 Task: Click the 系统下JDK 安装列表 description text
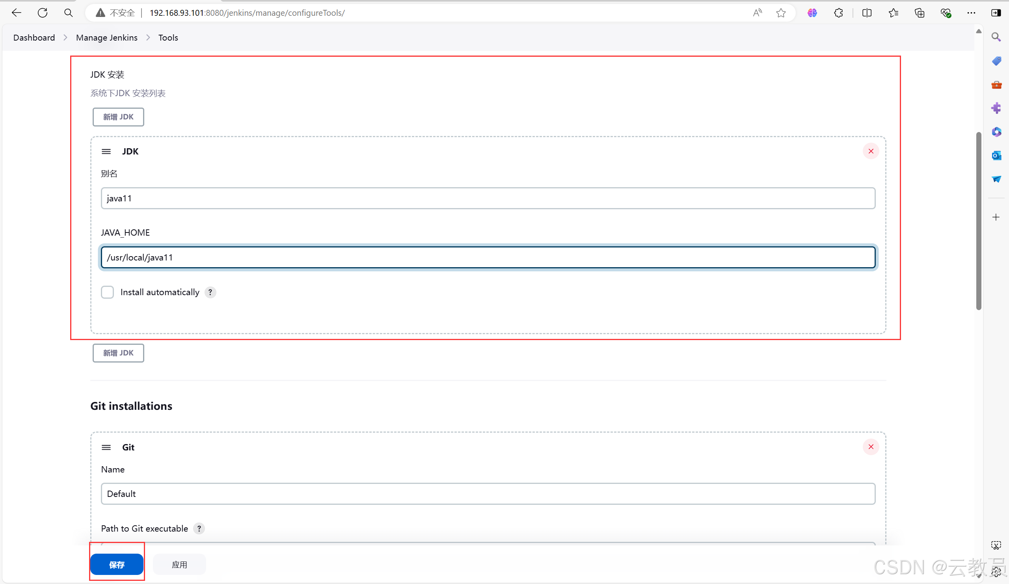point(128,93)
